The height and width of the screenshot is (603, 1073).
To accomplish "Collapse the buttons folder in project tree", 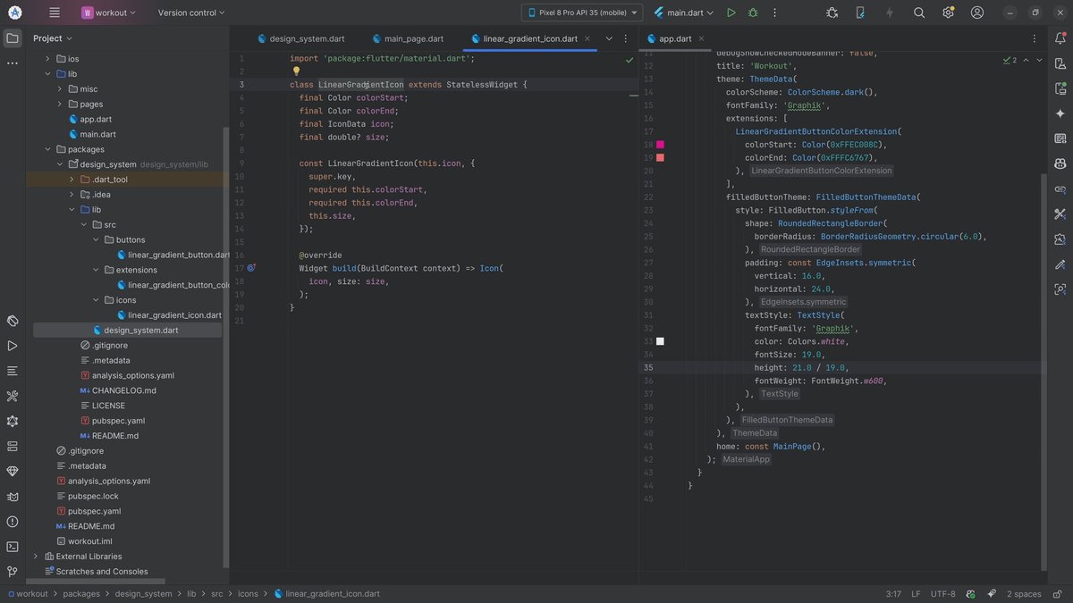I will click(97, 240).
